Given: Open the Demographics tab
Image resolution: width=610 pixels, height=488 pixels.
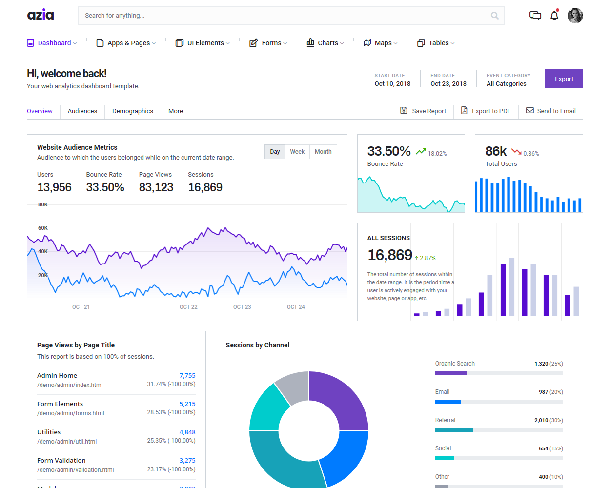Looking at the screenshot, I should 133,111.
